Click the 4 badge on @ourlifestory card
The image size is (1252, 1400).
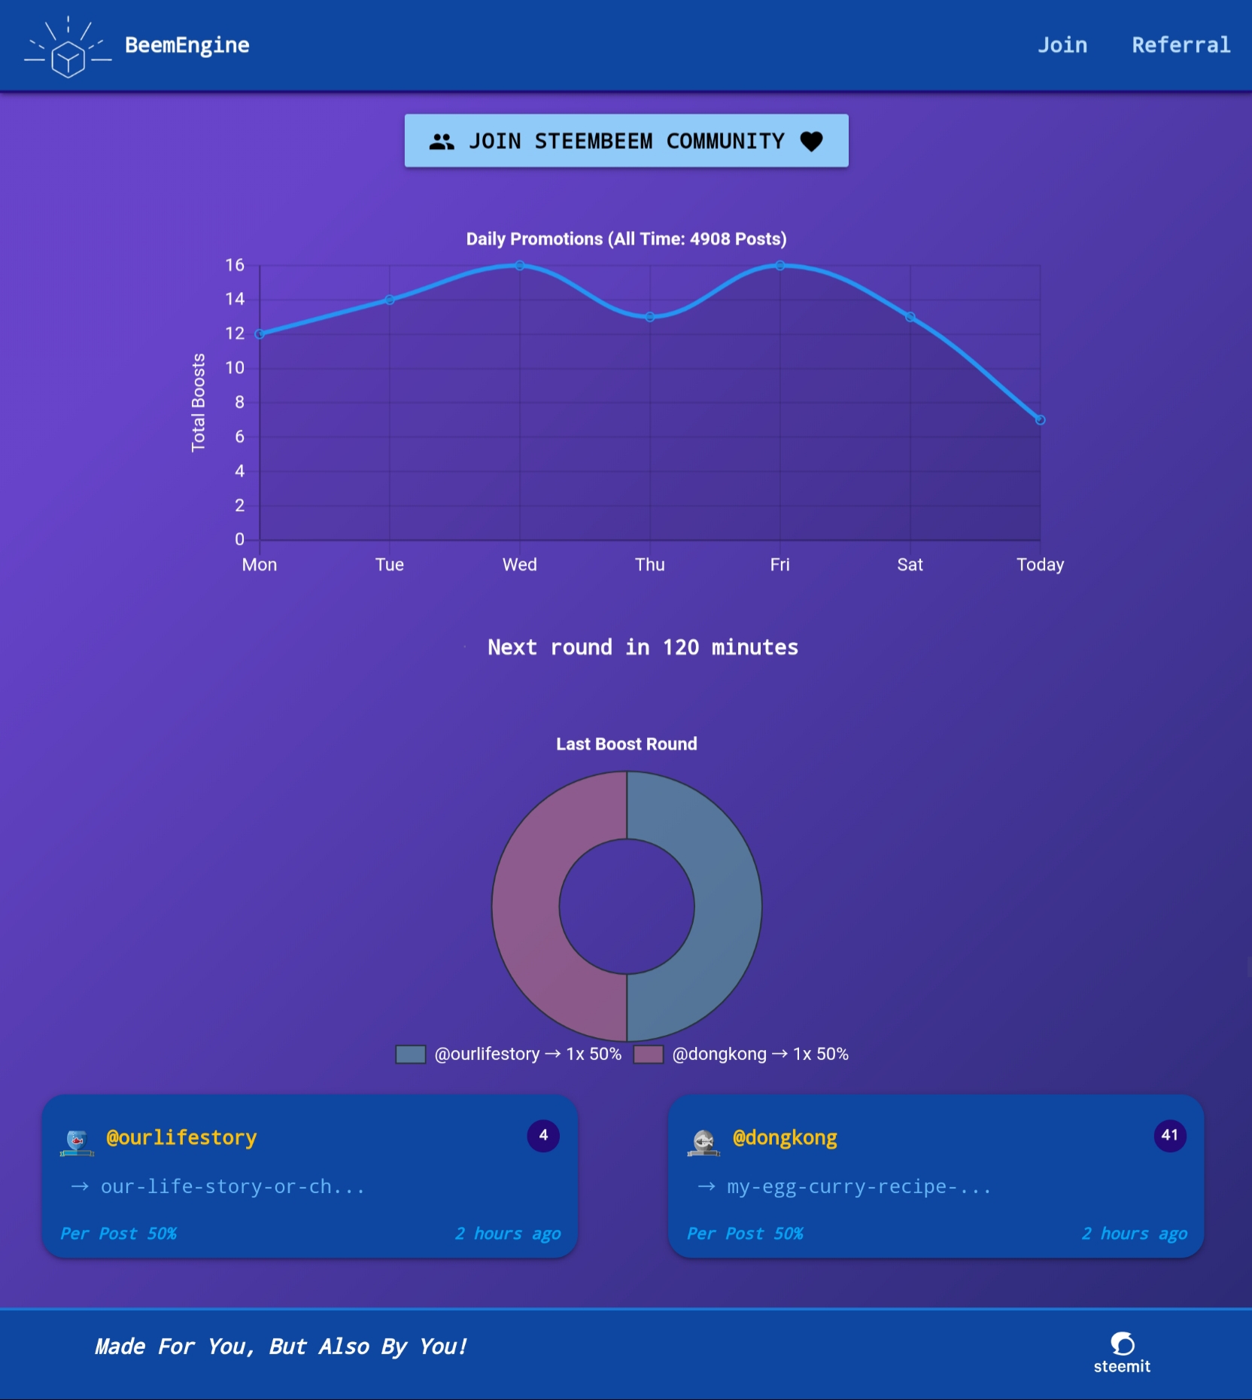pyautogui.click(x=543, y=1136)
